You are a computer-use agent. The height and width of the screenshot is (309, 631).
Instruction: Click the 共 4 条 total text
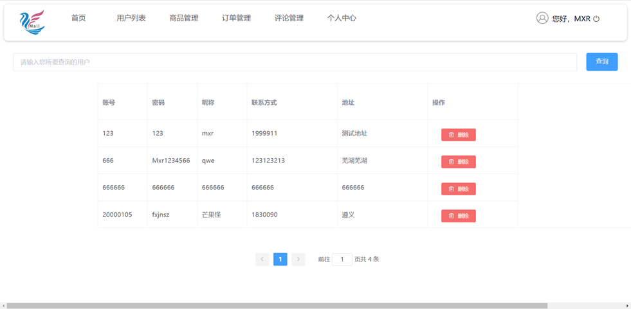coord(370,259)
